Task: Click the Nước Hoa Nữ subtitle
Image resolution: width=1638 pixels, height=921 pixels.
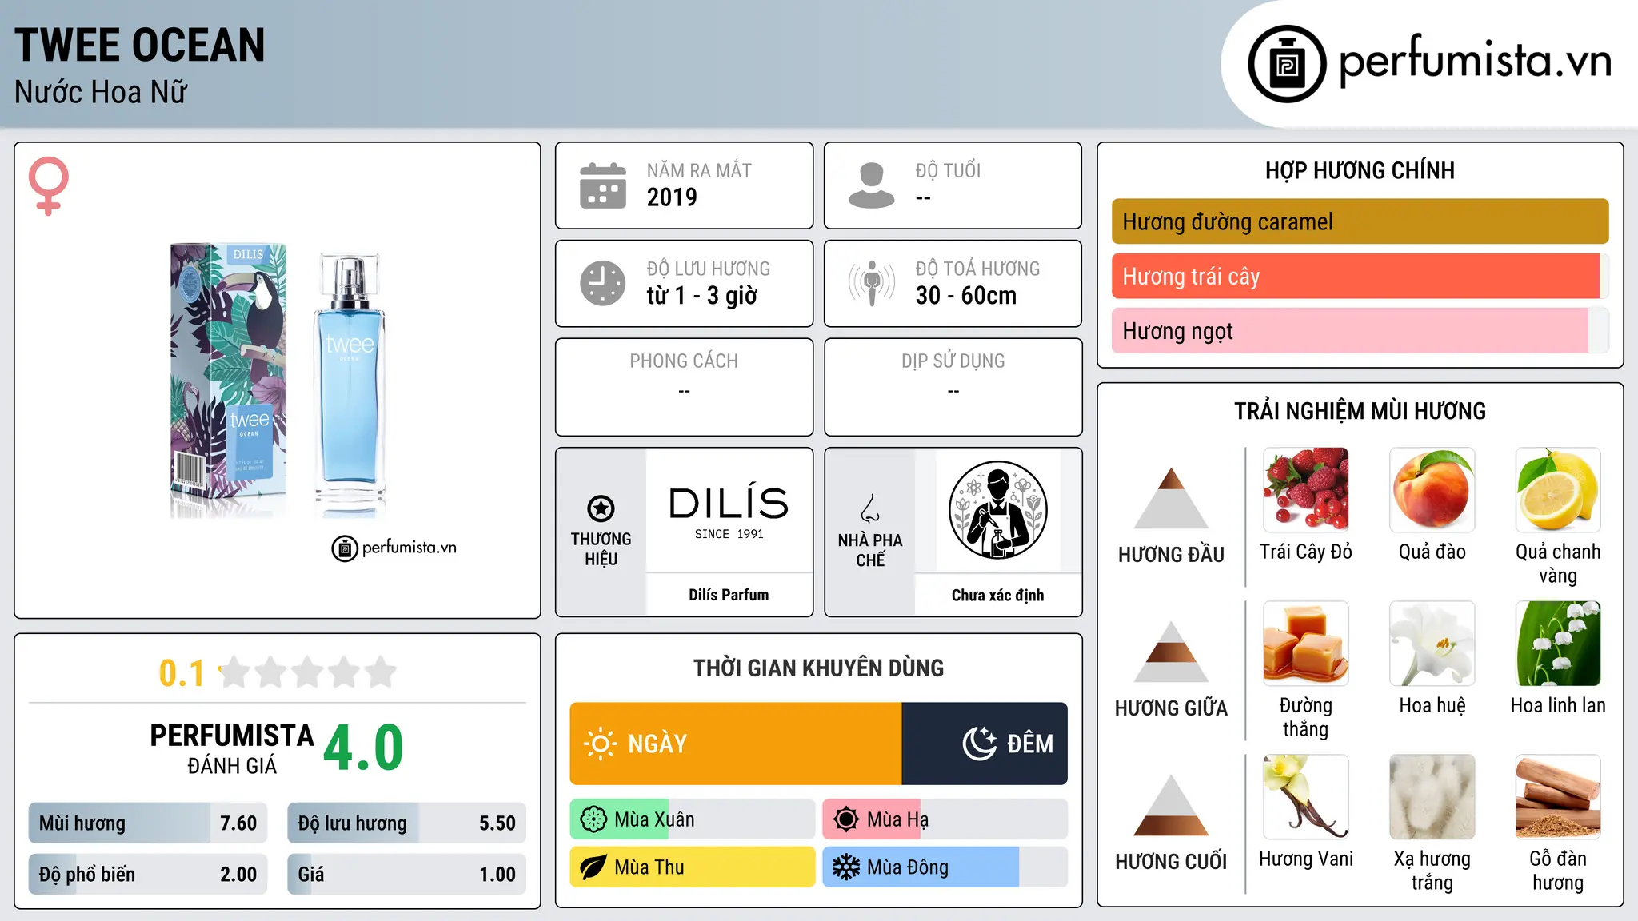Action: [101, 92]
